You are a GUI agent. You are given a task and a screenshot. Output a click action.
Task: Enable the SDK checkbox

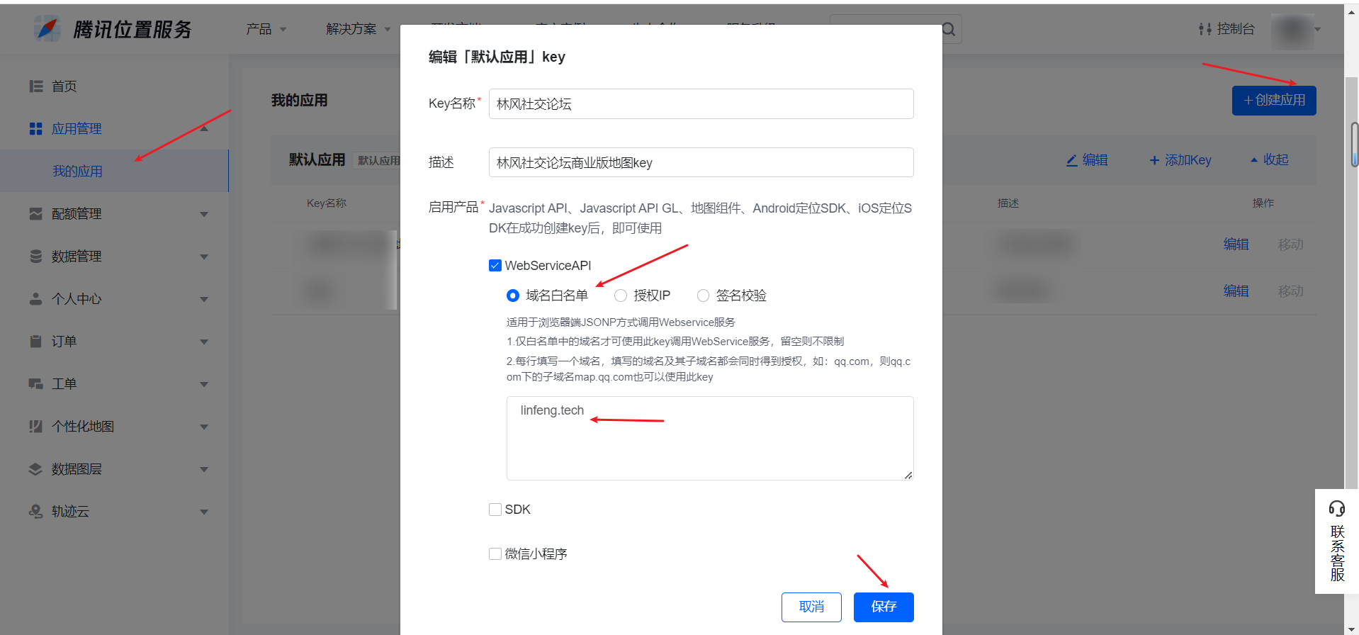coord(495,510)
